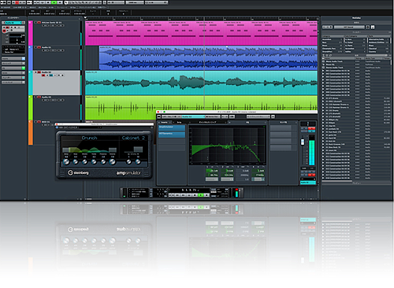
Task: Click the Middle knob on amp simulator
Action: click(x=84, y=162)
